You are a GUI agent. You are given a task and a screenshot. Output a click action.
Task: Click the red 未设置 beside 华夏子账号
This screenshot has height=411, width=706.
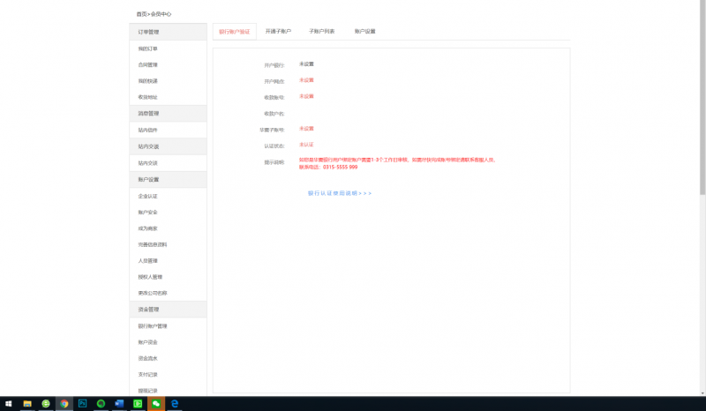[306, 129]
